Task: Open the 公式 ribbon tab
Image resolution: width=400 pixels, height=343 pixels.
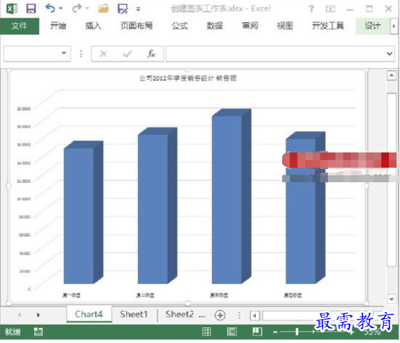Action: (180, 26)
